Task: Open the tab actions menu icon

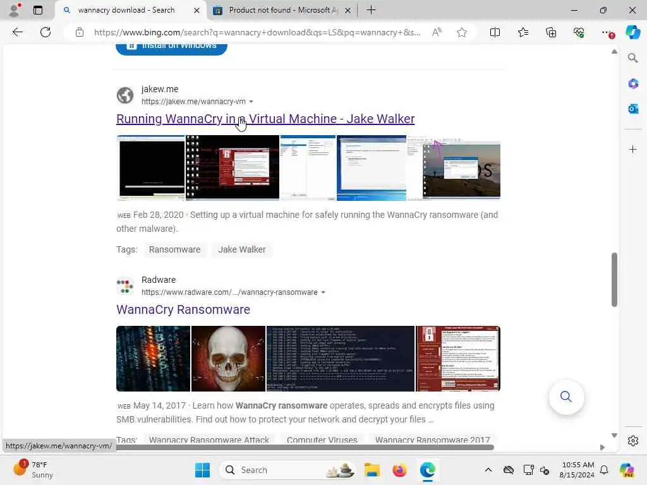Action: click(x=37, y=10)
